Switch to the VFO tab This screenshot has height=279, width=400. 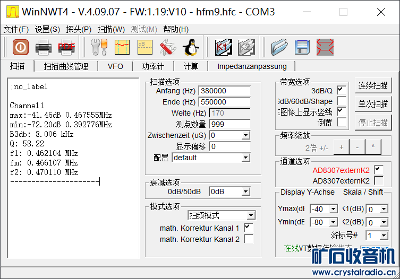pyautogui.click(x=115, y=66)
